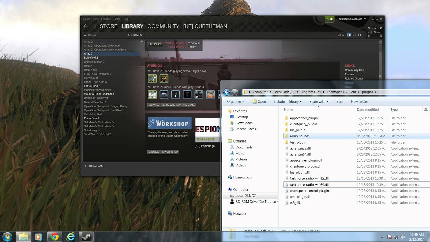Click the Explorer back arrow button
Screen dimensions: 430x242
click(226, 92)
